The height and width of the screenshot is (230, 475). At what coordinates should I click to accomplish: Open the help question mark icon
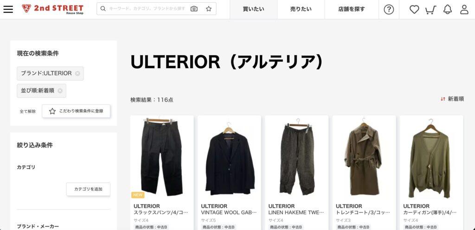point(389,9)
